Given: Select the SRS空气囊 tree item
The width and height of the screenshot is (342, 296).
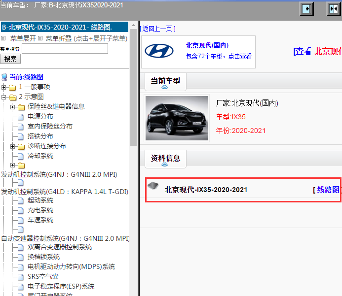Looking at the screenshot, I should tap(43, 277).
